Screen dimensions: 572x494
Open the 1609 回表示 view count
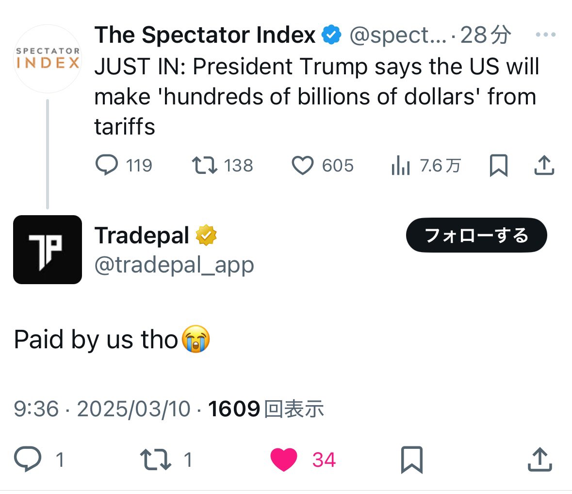266,409
